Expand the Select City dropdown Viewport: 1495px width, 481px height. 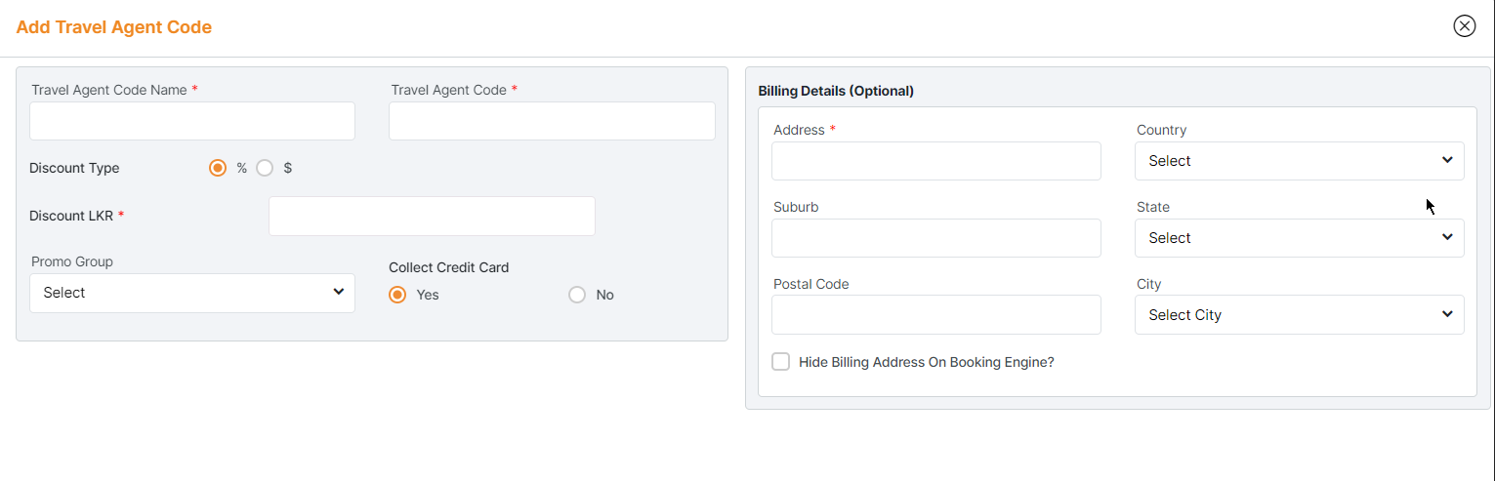click(1299, 315)
